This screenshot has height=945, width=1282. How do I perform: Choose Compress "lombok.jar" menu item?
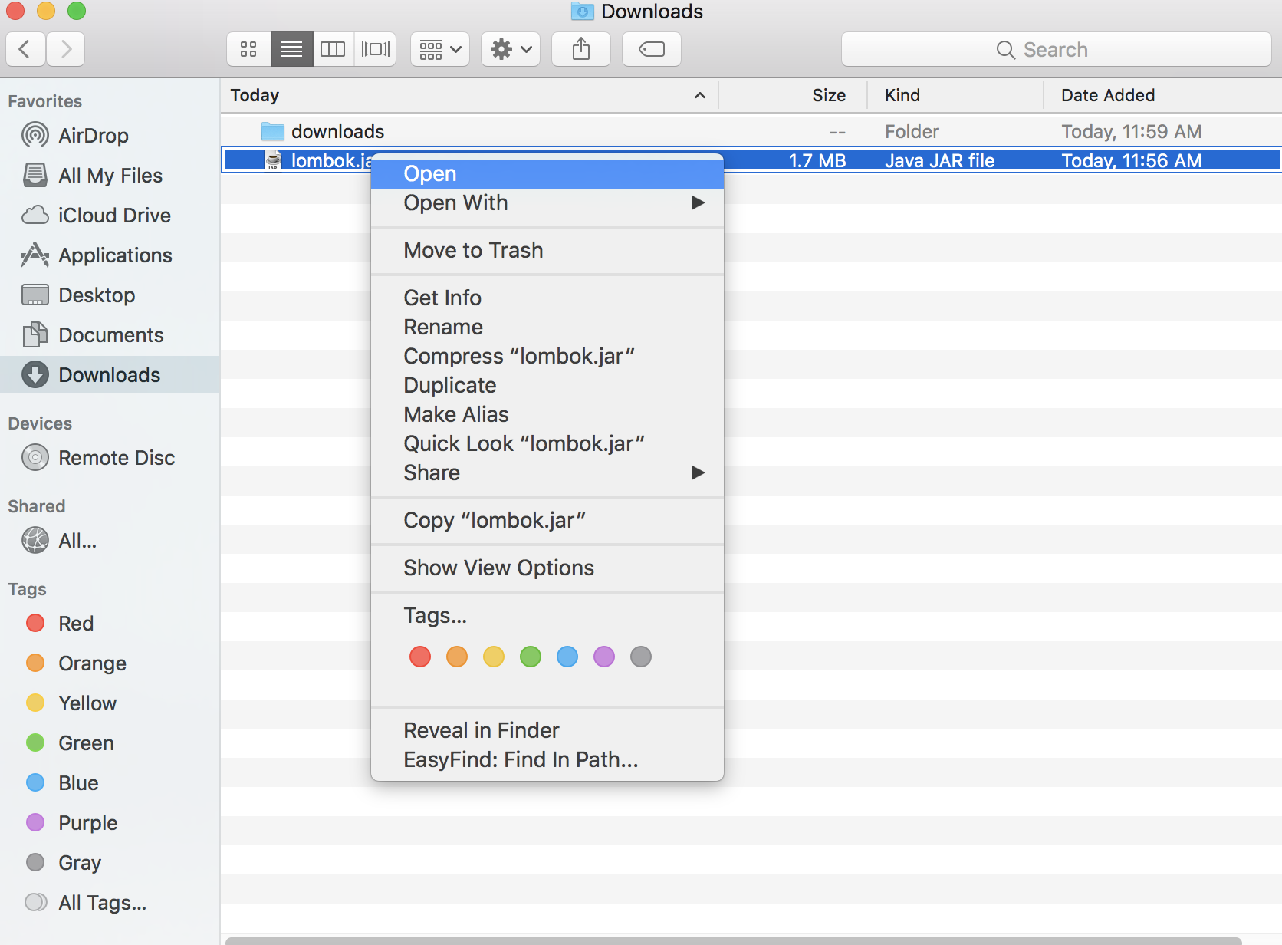tap(519, 357)
